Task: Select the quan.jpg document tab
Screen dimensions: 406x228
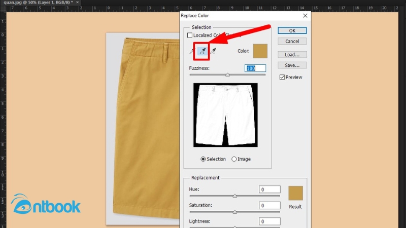Action: tap(38, 3)
